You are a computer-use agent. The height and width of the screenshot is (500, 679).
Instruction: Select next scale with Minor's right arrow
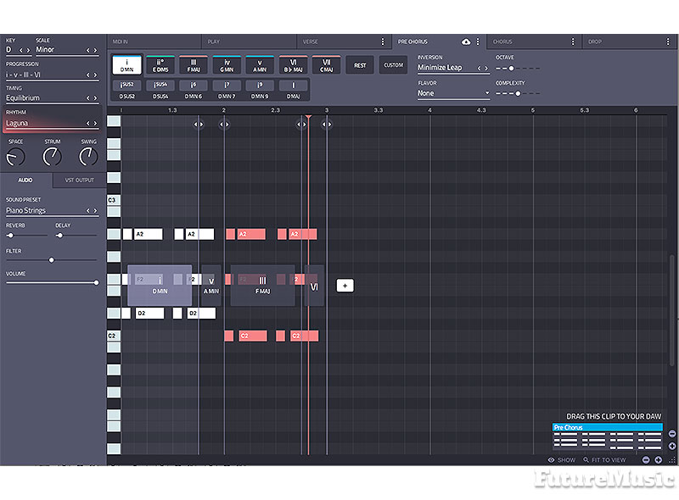(95, 50)
